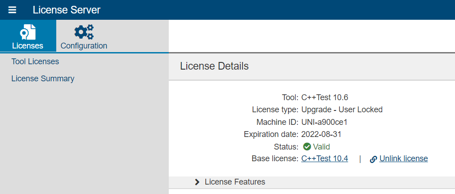Click the green Valid status text
The height and width of the screenshot is (194, 455).
321,147
